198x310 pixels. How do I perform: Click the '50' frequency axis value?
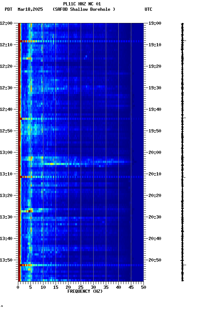(143, 287)
